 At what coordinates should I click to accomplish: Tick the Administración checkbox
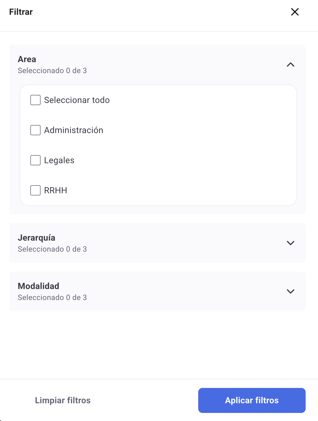pos(35,130)
